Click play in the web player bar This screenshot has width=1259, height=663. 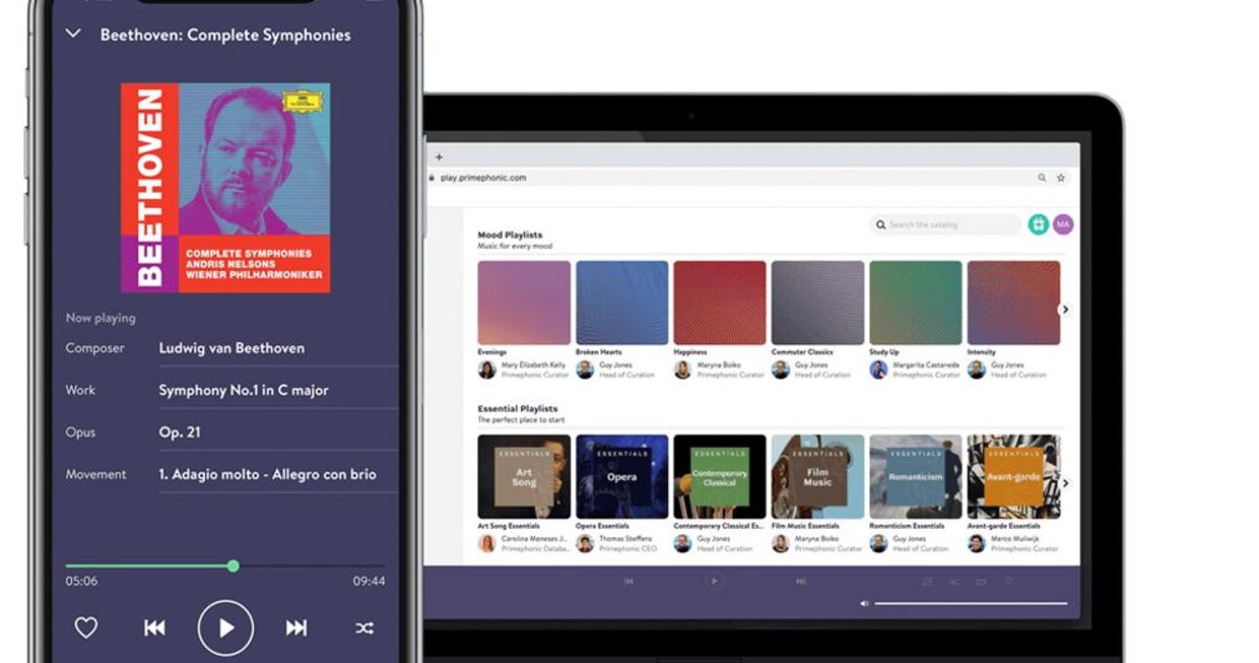click(x=715, y=581)
